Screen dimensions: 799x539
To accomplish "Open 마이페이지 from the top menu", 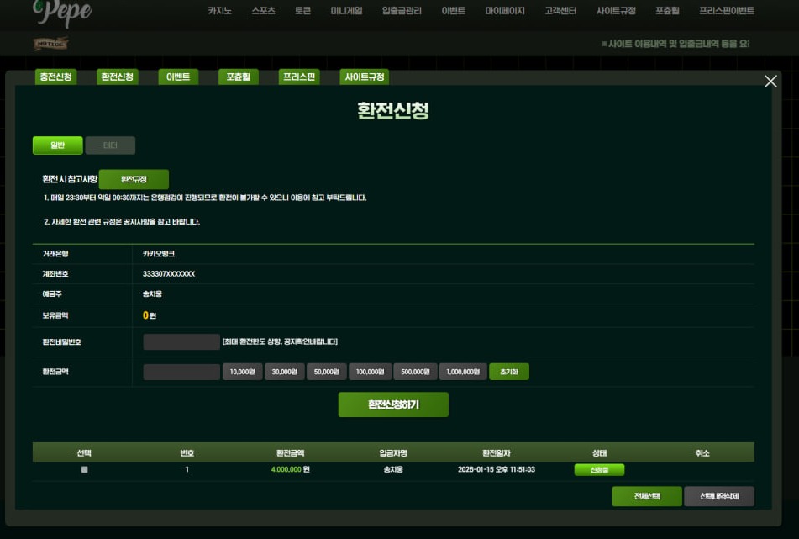I will click(505, 11).
